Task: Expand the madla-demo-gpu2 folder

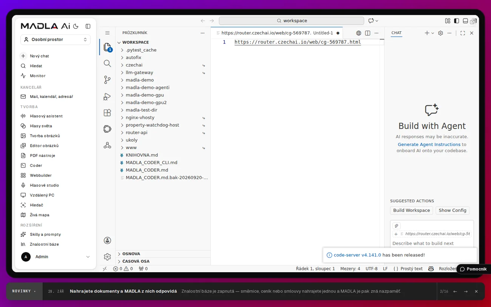Action: [163, 102]
